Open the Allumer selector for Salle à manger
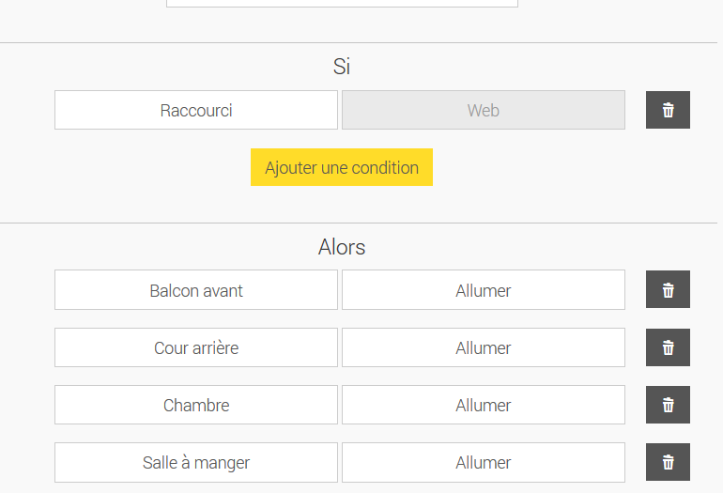The width and height of the screenshot is (723, 493). [483, 462]
